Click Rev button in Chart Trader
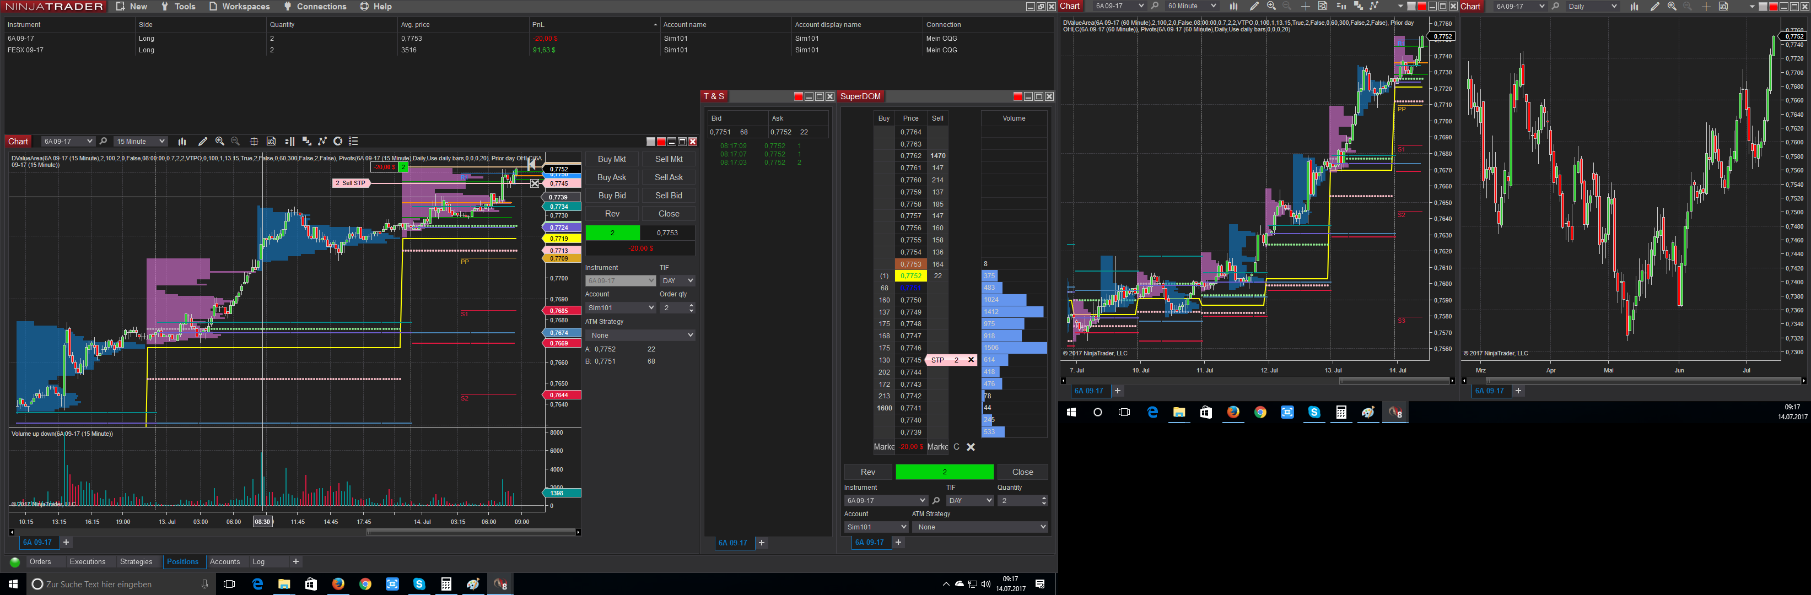The image size is (1811, 595). pyautogui.click(x=612, y=214)
